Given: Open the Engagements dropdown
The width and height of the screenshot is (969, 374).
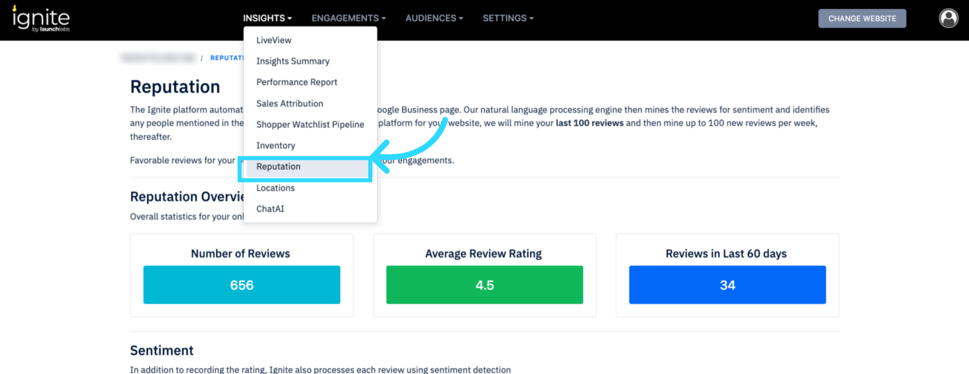Looking at the screenshot, I should click(348, 18).
